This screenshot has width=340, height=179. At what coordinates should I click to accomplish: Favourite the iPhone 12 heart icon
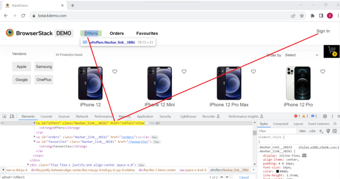[x=115, y=72]
